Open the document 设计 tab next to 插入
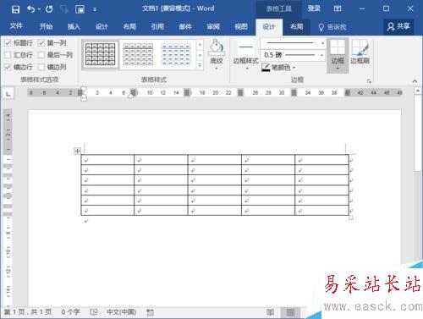The height and width of the screenshot is (319, 423). coord(102,26)
